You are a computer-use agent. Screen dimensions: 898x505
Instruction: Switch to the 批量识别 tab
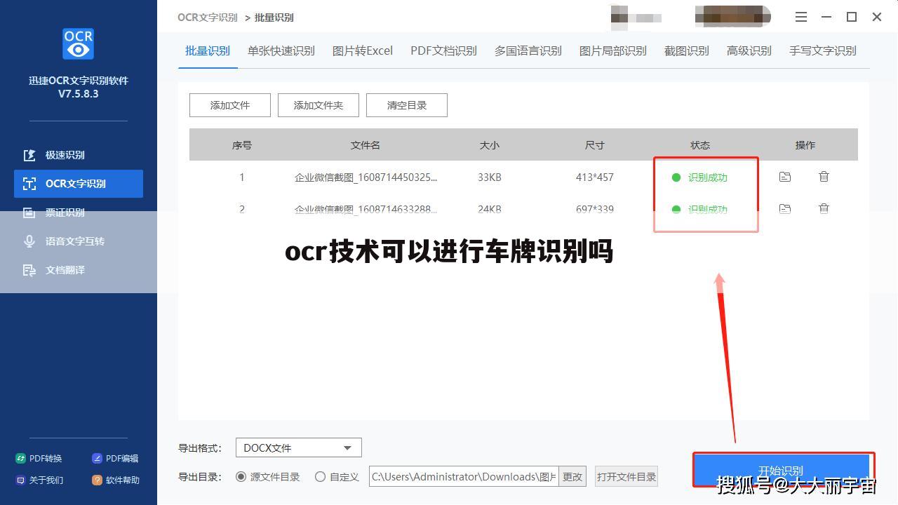208,50
